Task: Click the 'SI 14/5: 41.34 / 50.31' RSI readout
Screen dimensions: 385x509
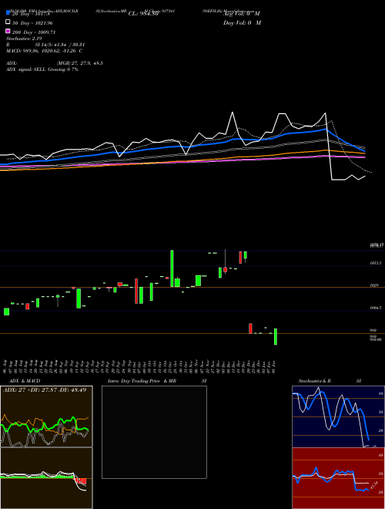Action: pyautogui.click(x=59, y=45)
